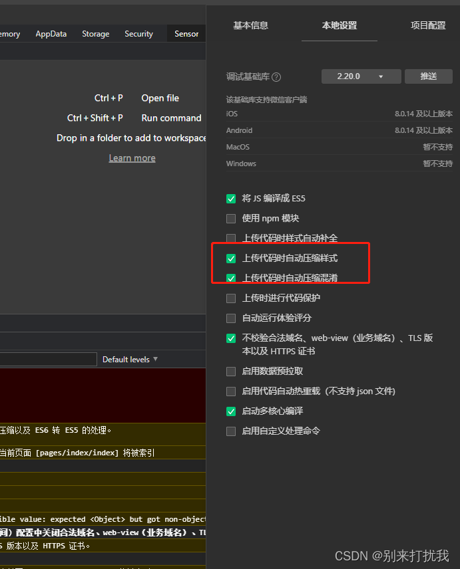Click the Android 8.0.14 及以上版本 text

pos(423,130)
